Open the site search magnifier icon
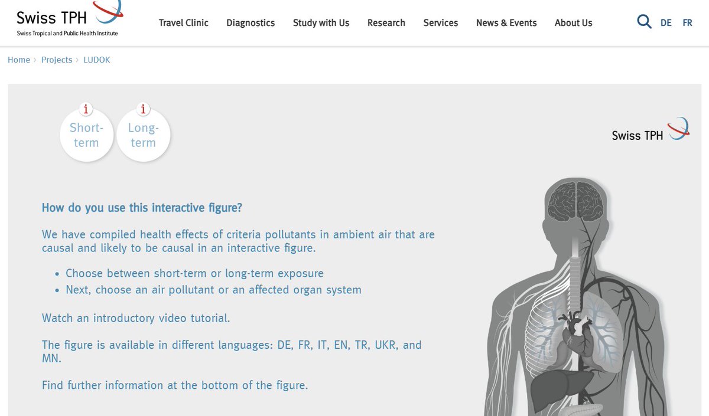709x416 pixels. pos(644,22)
